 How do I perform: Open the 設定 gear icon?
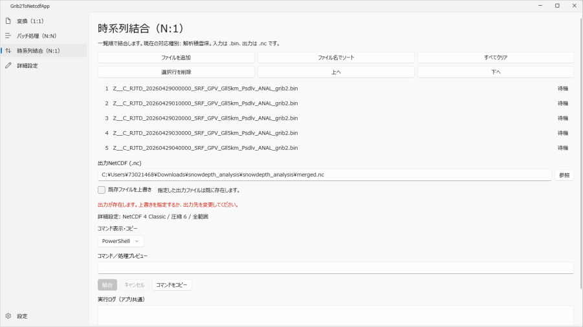point(8,316)
